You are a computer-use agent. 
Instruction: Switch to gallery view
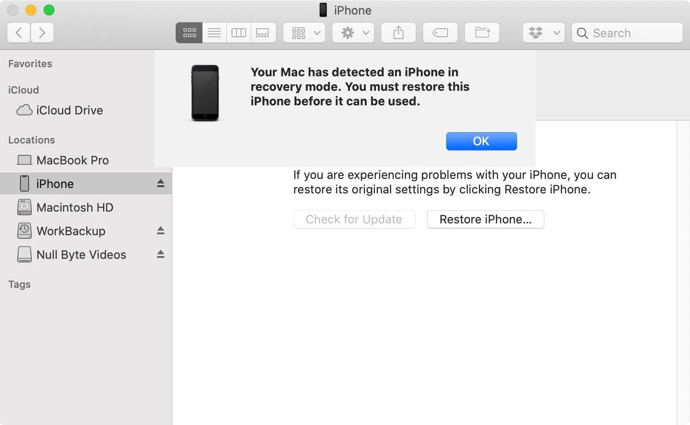coord(263,33)
